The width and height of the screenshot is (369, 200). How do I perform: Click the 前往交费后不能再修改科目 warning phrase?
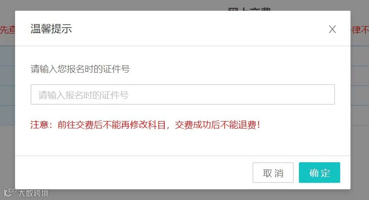point(111,124)
